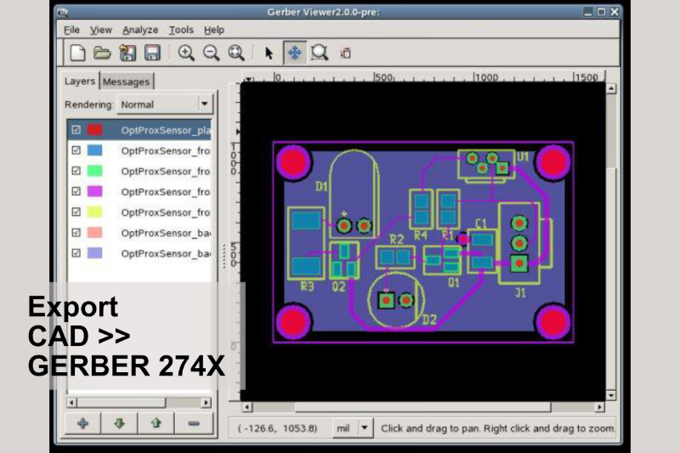Click the add layer plus button

pyautogui.click(x=82, y=423)
